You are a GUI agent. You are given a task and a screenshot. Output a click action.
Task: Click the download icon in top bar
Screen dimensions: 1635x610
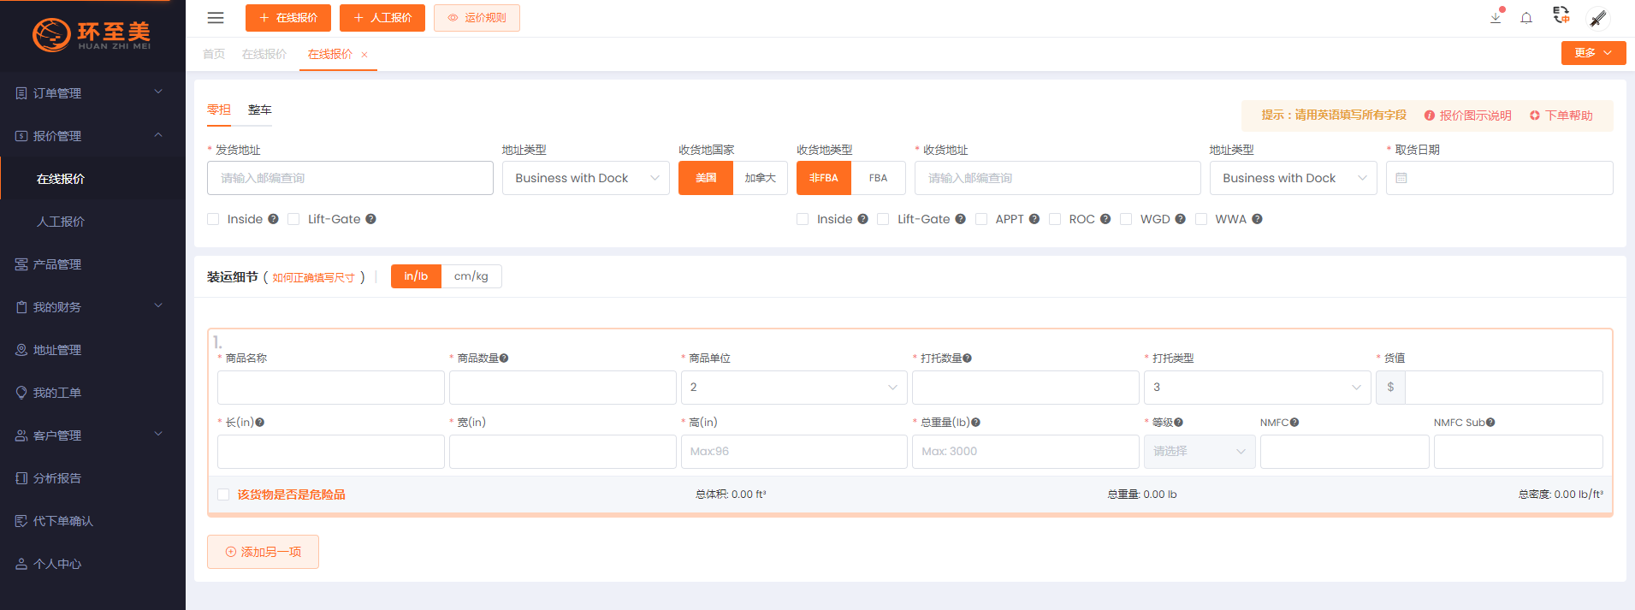(x=1496, y=18)
